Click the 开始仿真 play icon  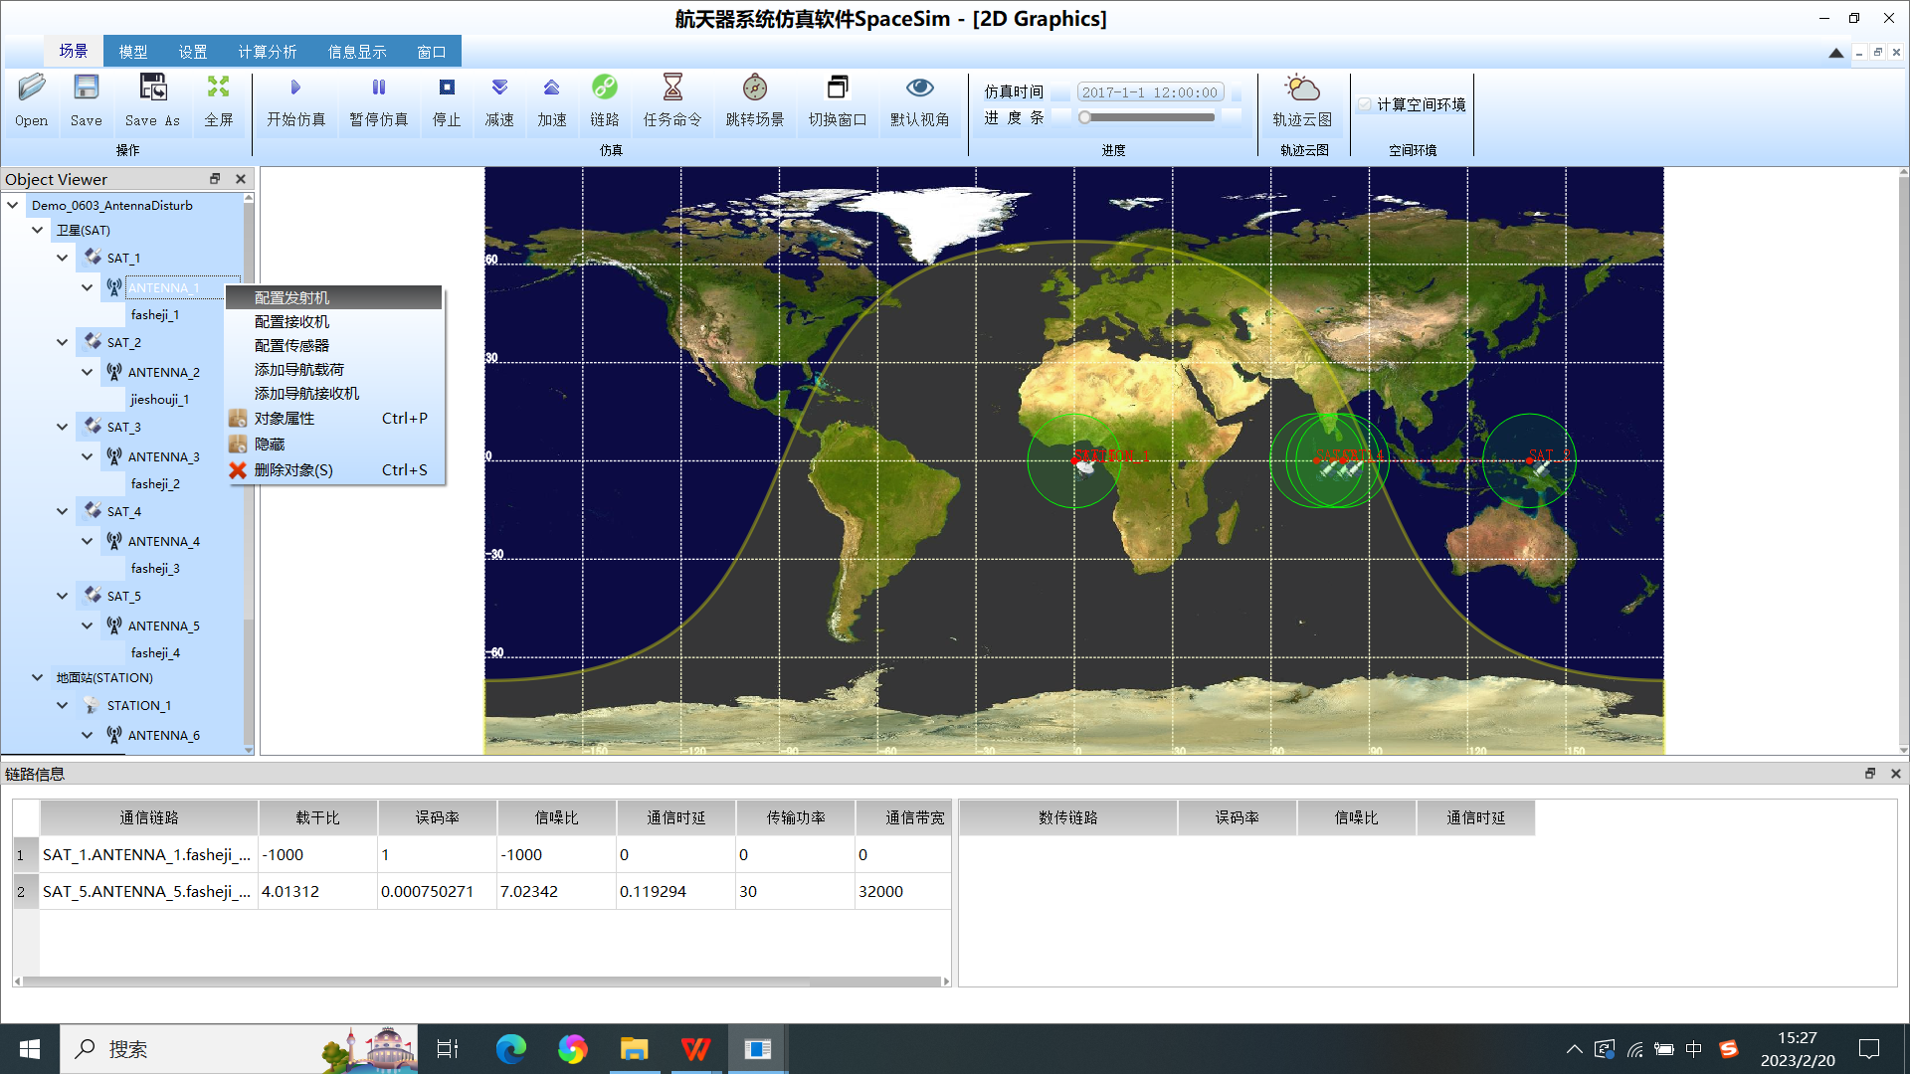(295, 89)
